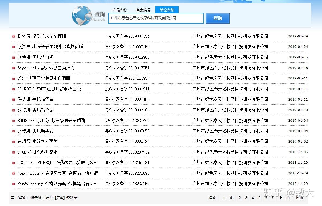The width and height of the screenshot is (322, 206).
Task: Click red arrow icon beside 小分子玻尿酸补水修复面膜
Action: 14,47
